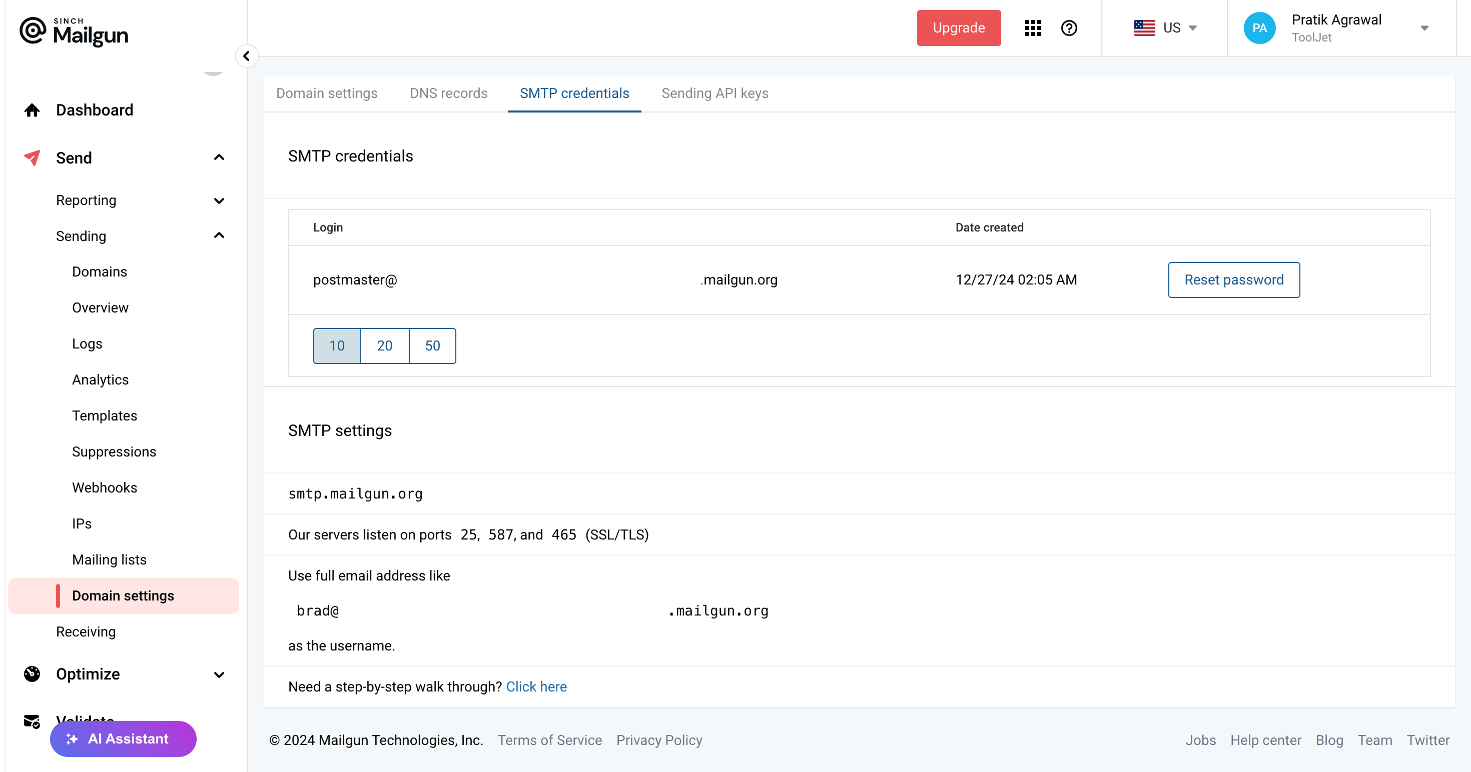Viewport: 1471px width, 772px height.
Task: Collapse the Reporting section
Action: pyautogui.click(x=219, y=200)
